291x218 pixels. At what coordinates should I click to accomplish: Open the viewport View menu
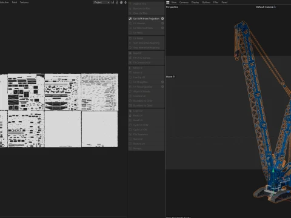click(x=174, y=2)
